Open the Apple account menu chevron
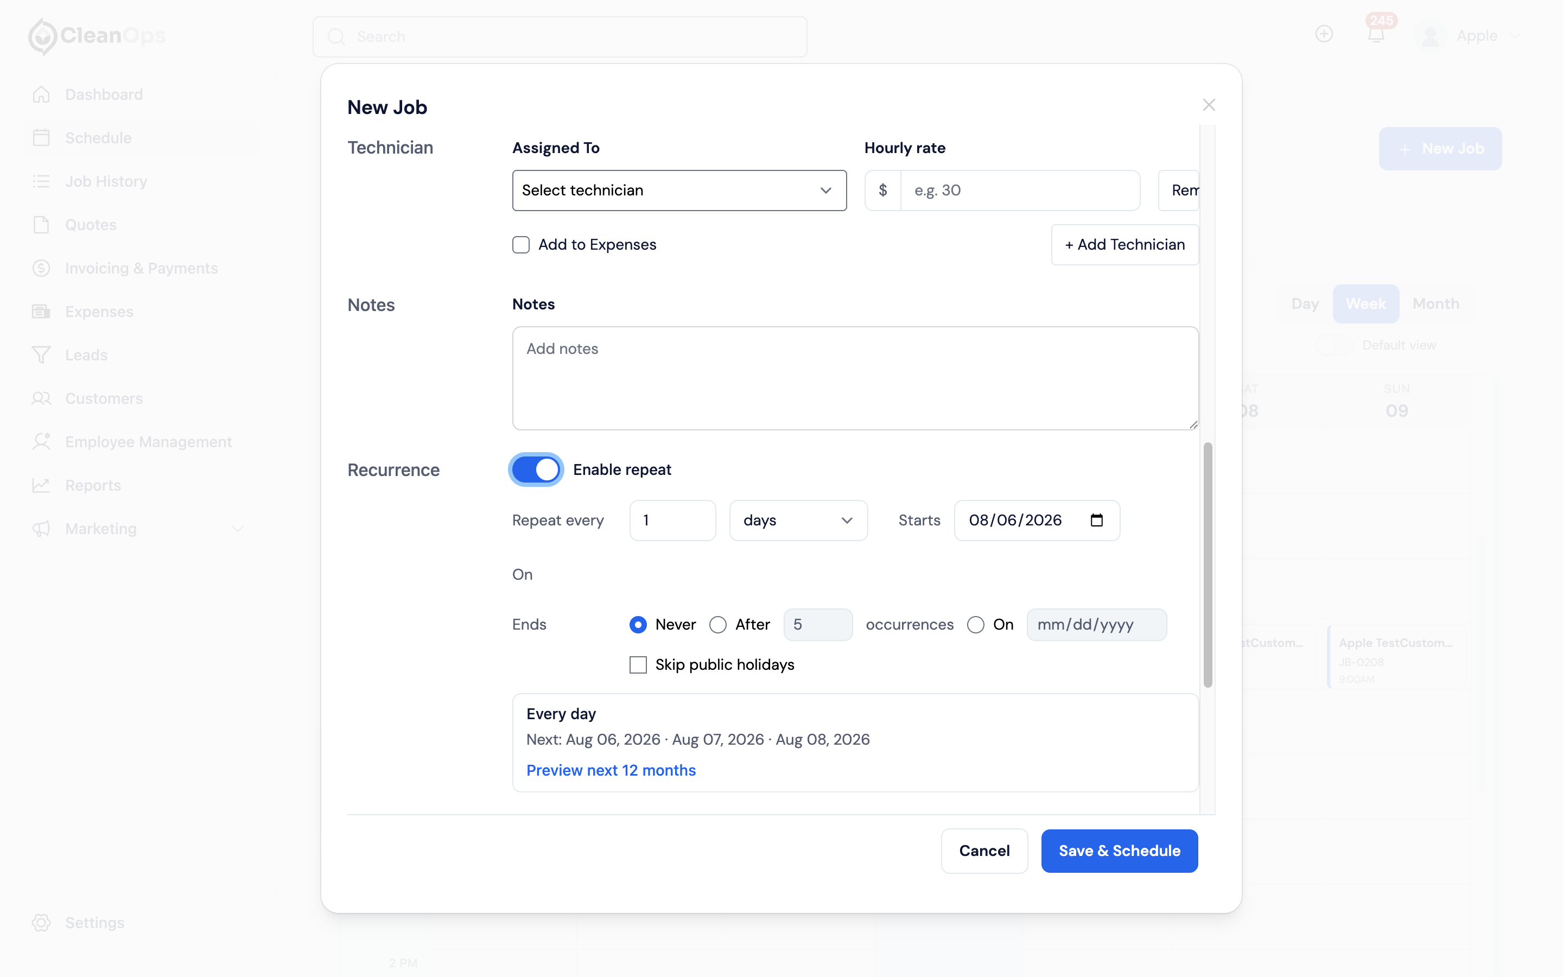Image resolution: width=1563 pixels, height=977 pixels. coord(1516,36)
